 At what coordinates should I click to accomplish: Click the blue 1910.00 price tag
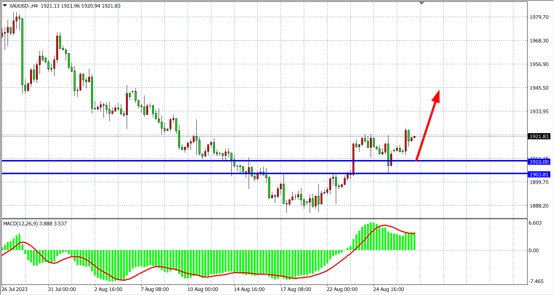pyautogui.click(x=539, y=162)
